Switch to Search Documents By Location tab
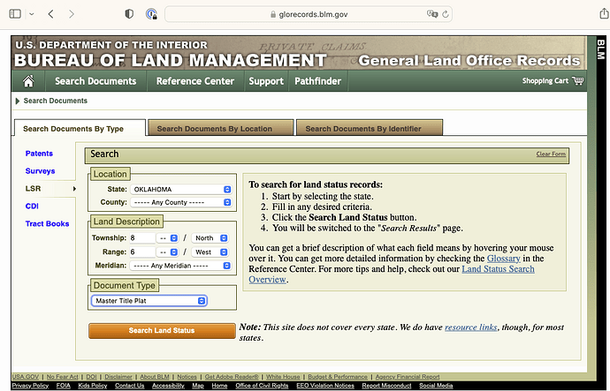The height and width of the screenshot is (391, 610). [221, 128]
